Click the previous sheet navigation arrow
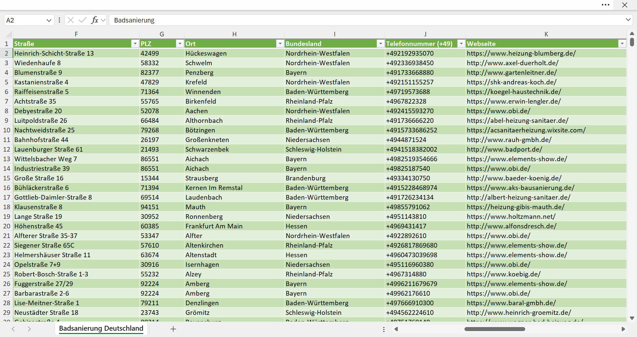637x337 pixels. click(13, 329)
